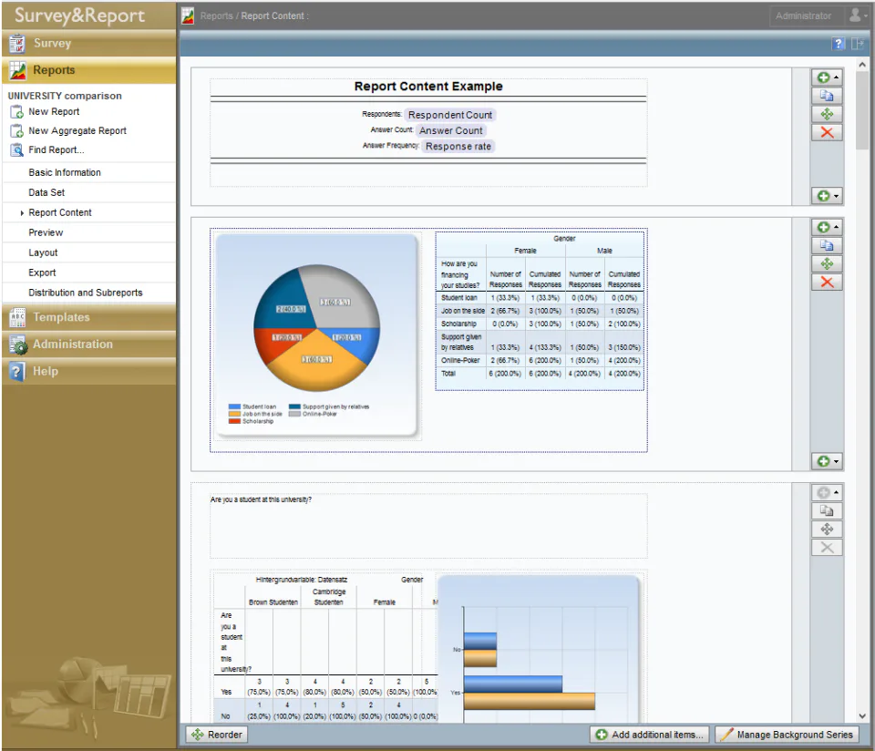Image resolution: width=875 pixels, height=751 pixels.
Task: Click the Reorder button
Action: tap(217, 735)
